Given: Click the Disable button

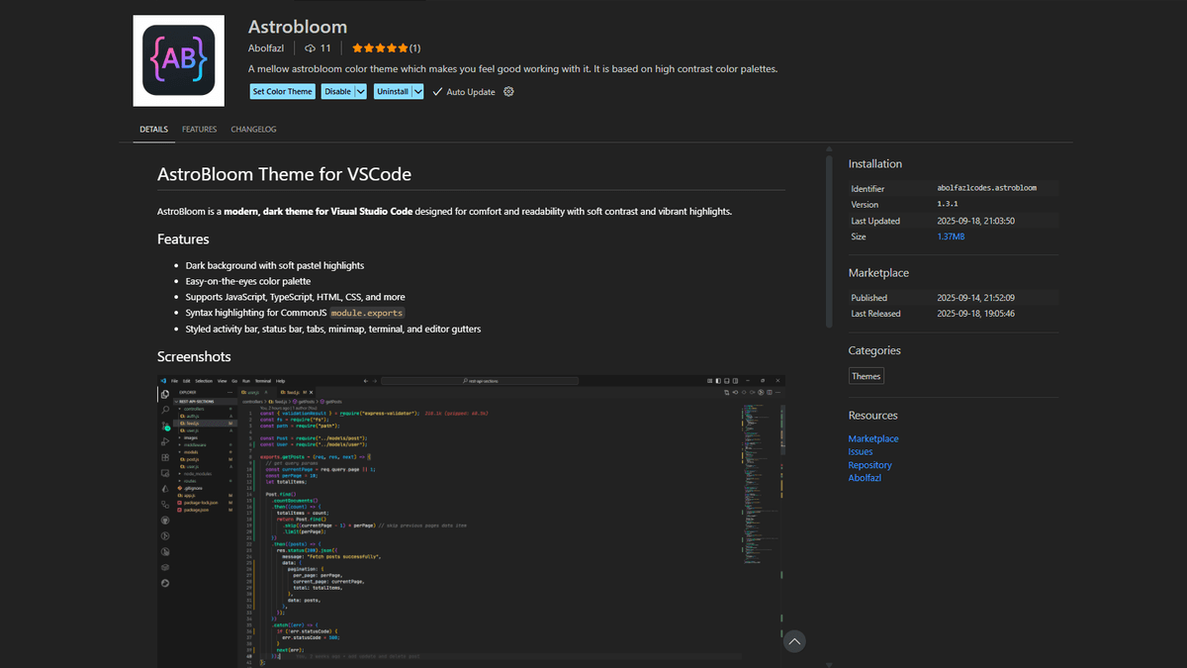Looking at the screenshot, I should click(337, 92).
